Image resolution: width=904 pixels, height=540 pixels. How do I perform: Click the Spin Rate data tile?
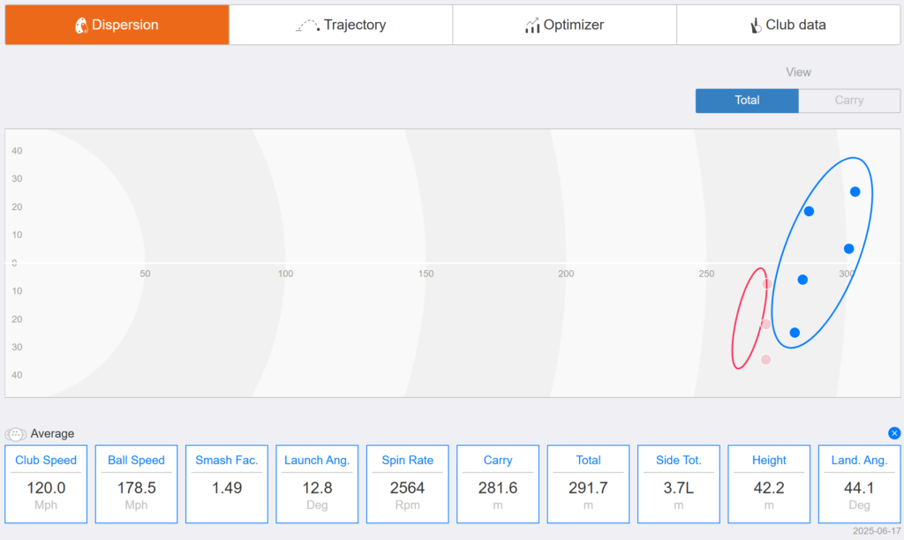[x=408, y=484]
